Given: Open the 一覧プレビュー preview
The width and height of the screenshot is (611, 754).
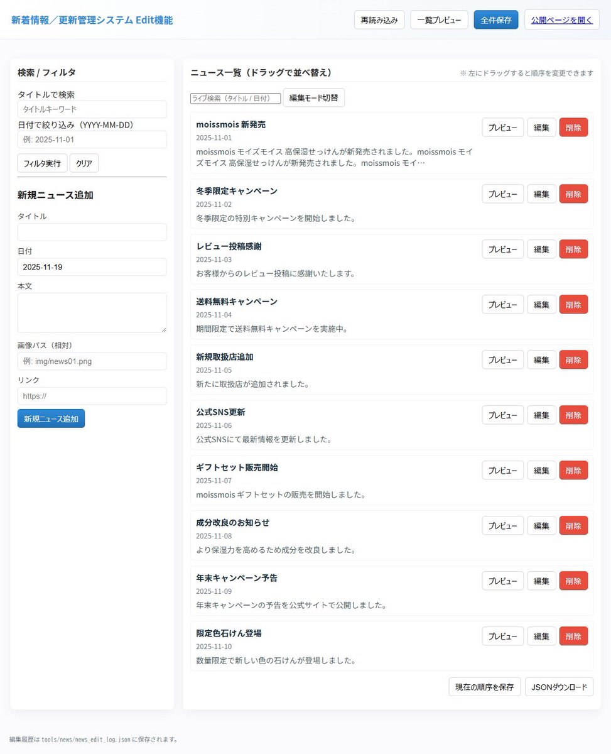Looking at the screenshot, I should tap(439, 19).
